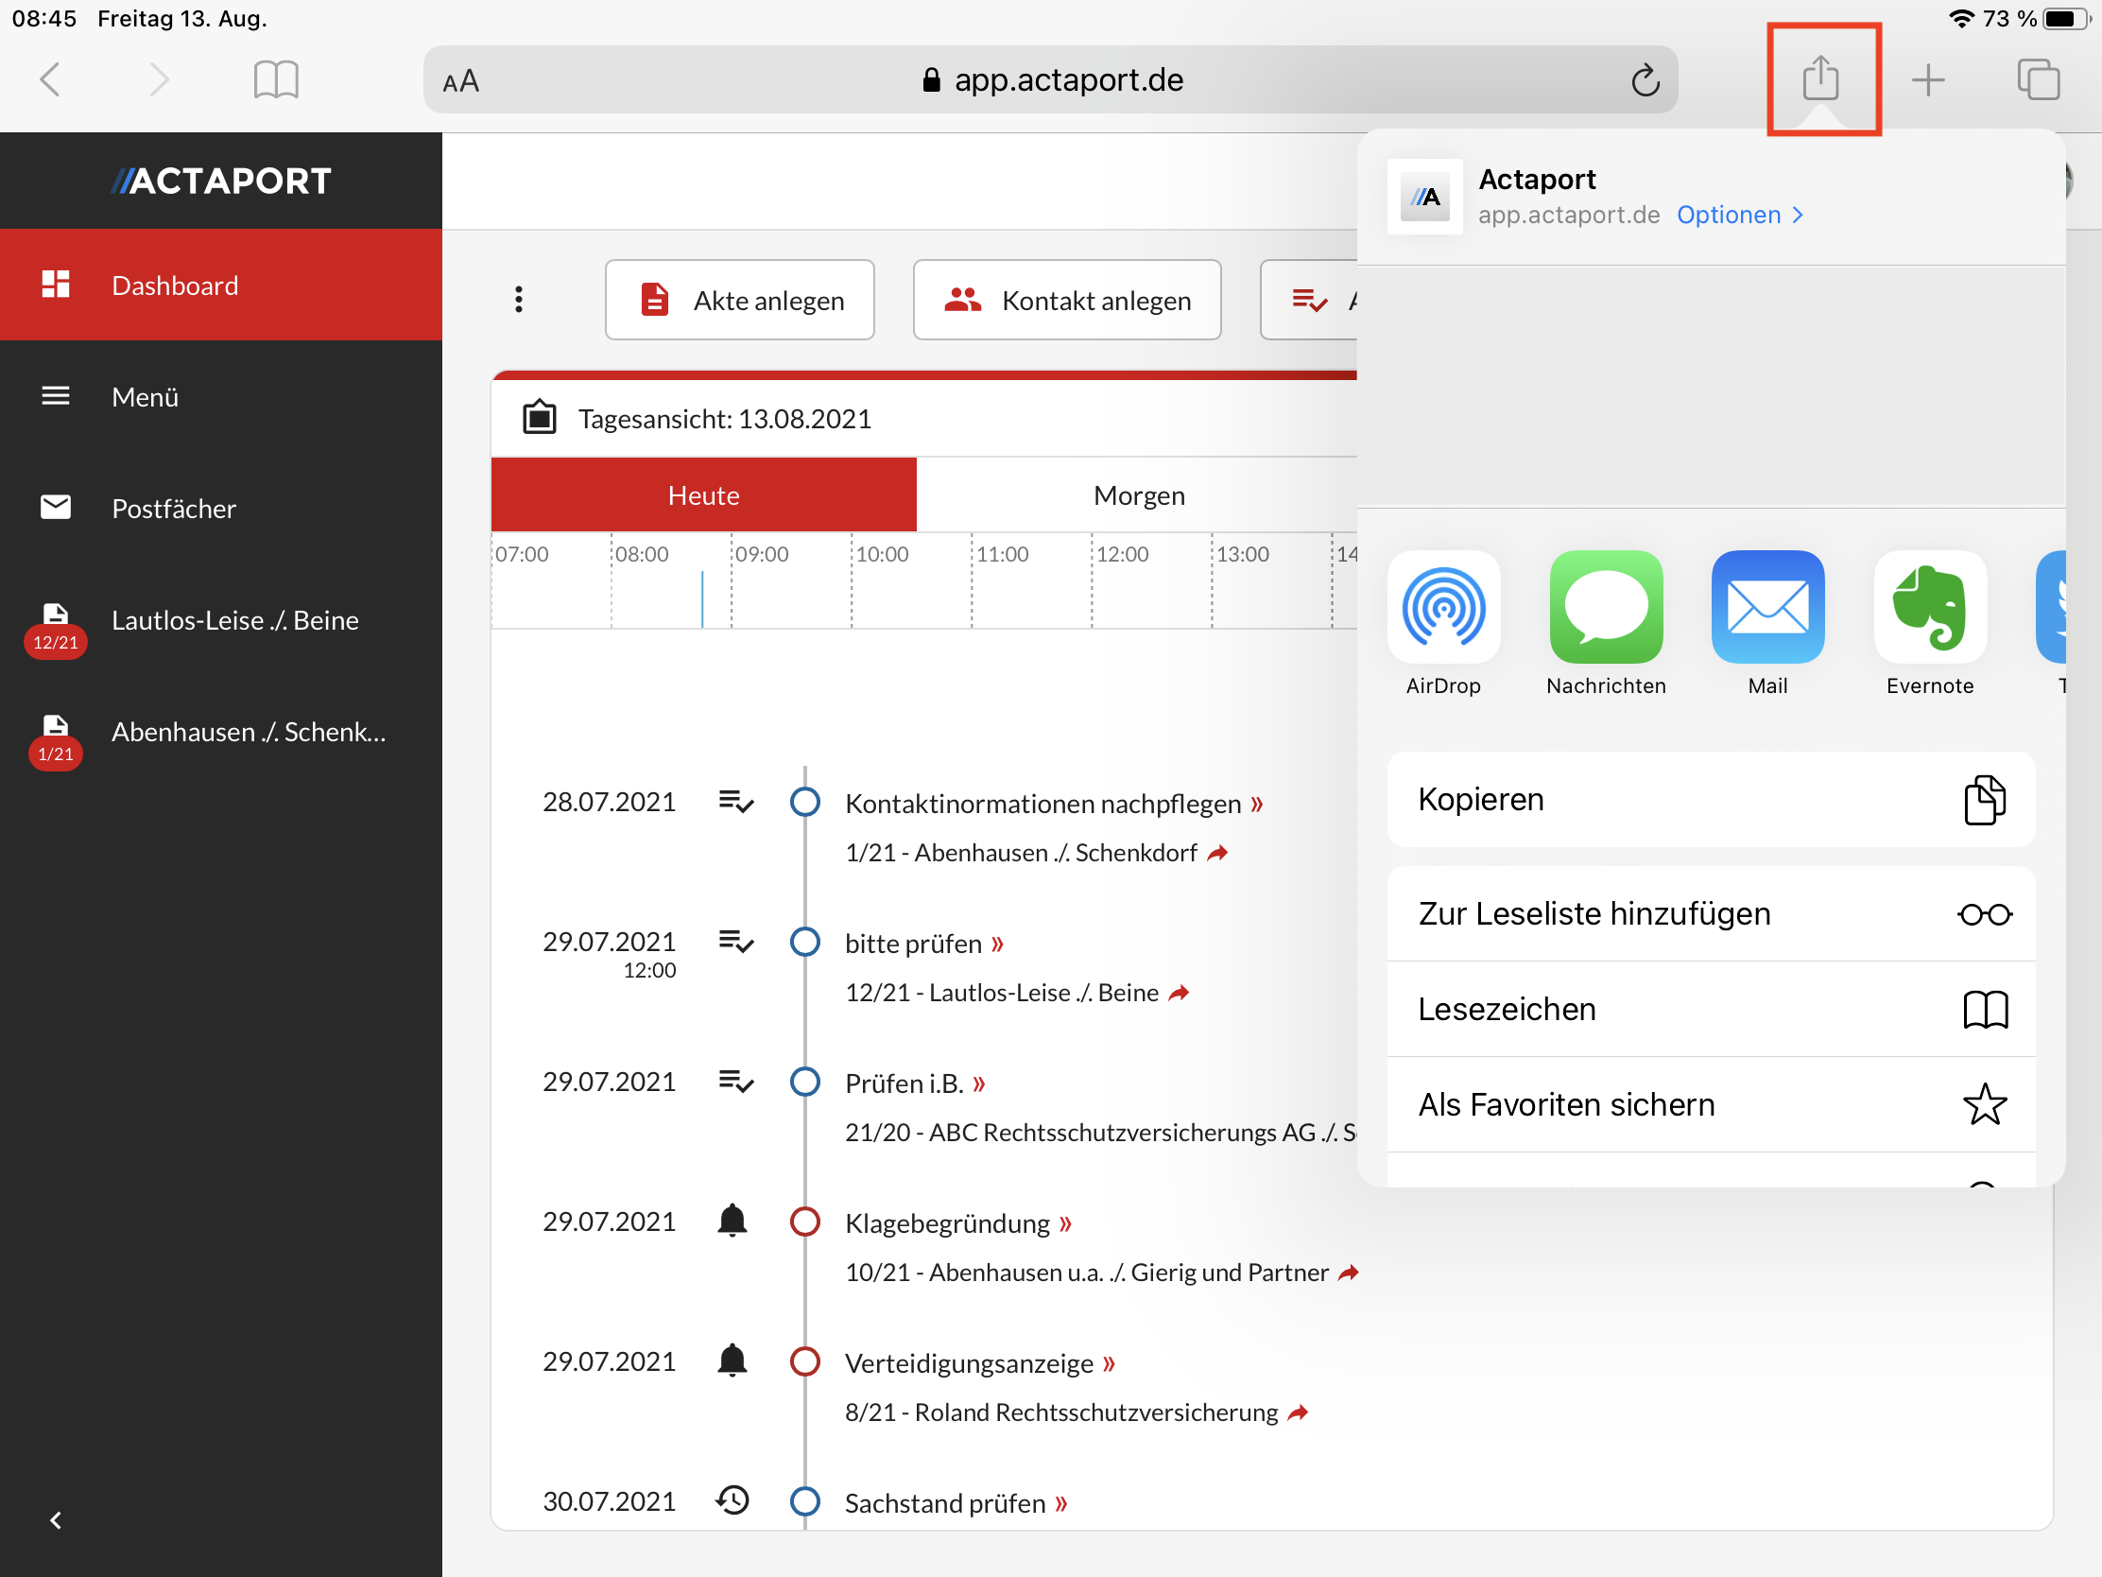This screenshot has width=2102, height=1577.
Task: Share via Nachrichten
Action: pyautogui.click(x=1605, y=623)
